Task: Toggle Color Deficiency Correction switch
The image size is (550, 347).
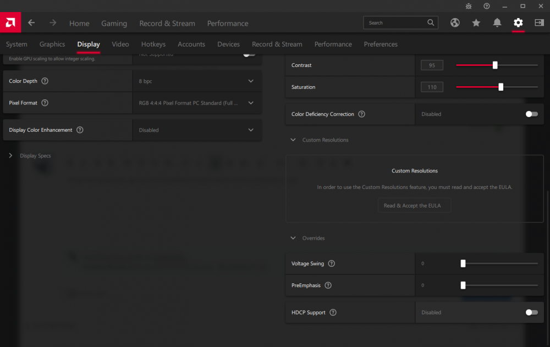Action: click(531, 114)
